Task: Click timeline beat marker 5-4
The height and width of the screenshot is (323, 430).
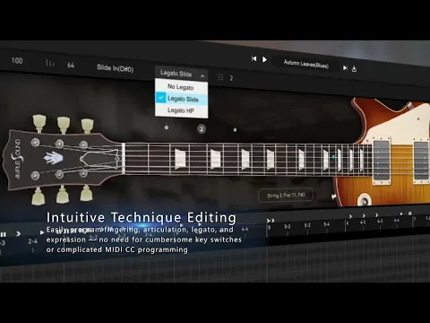Action: click(327, 224)
